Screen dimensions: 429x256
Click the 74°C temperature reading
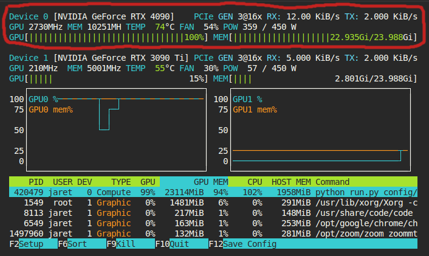pos(165,27)
